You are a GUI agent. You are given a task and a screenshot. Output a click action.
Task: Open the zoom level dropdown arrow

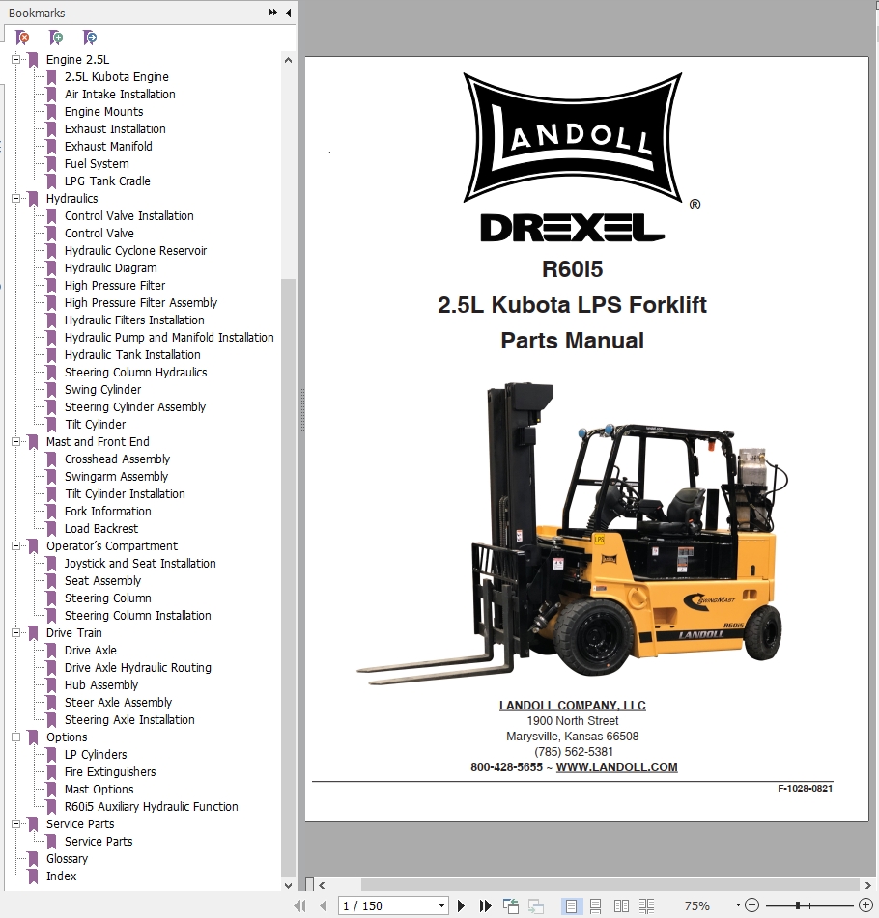(738, 905)
